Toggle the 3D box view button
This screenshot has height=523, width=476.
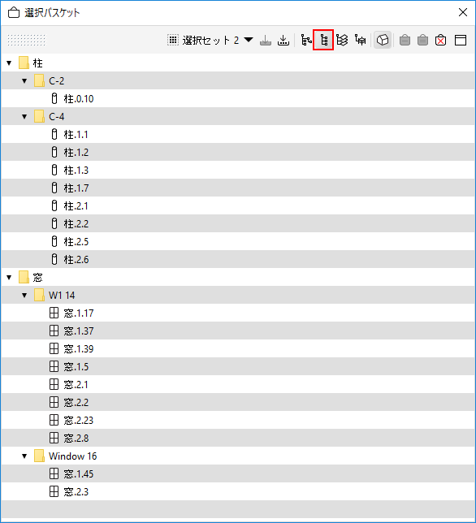383,41
